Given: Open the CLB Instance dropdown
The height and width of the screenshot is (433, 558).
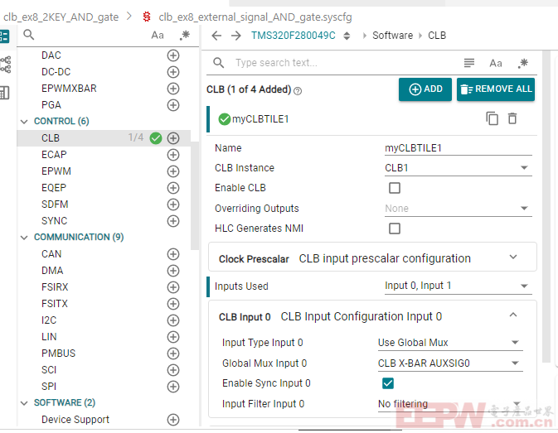Looking at the screenshot, I should pyautogui.click(x=458, y=168).
